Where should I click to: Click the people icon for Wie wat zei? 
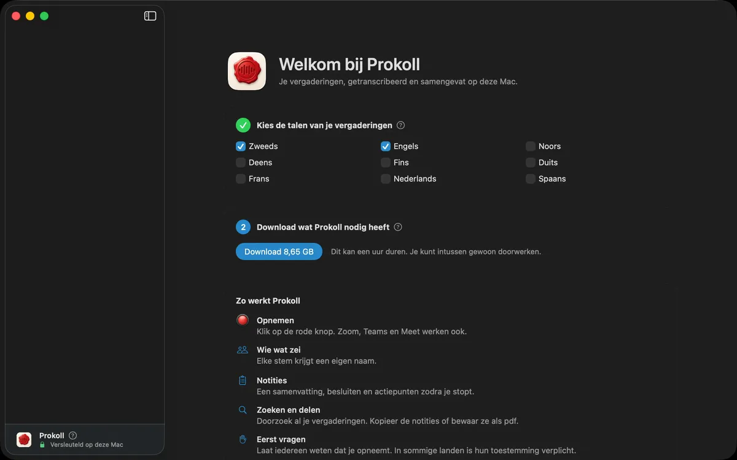(243, 350)
